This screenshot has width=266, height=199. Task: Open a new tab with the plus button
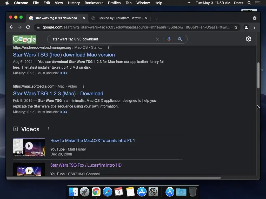tap(156, 18)
